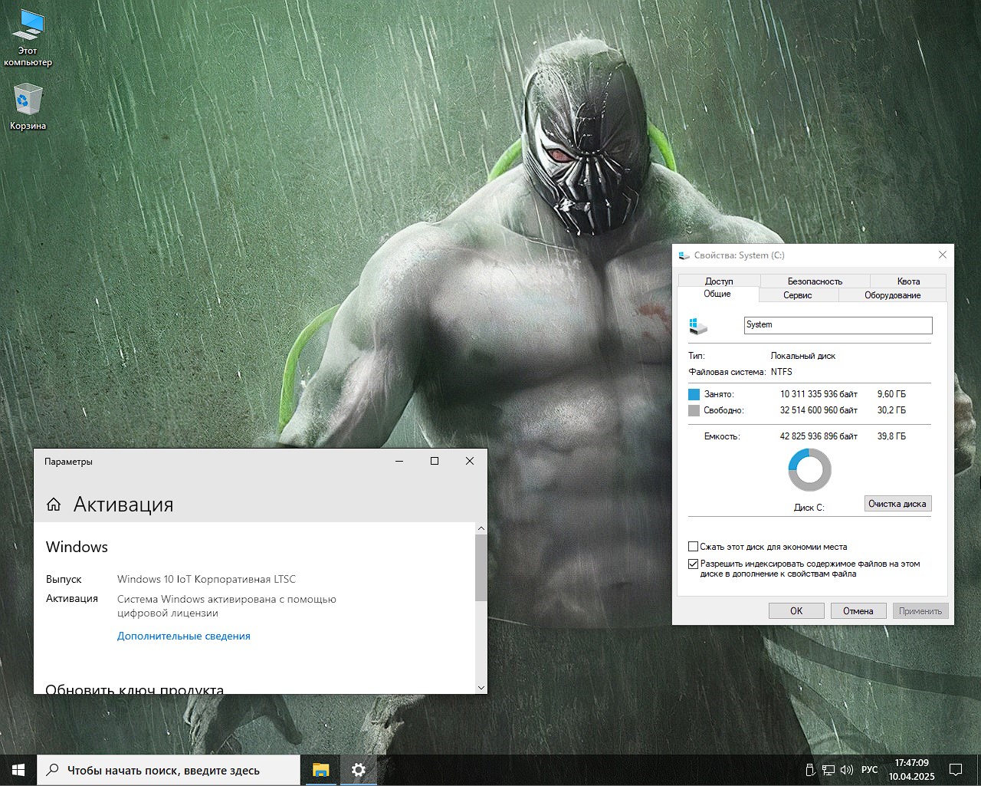
Task: Uncheck Разрешить индексировать содержимое файлов
Action: (x=693, y=564)
